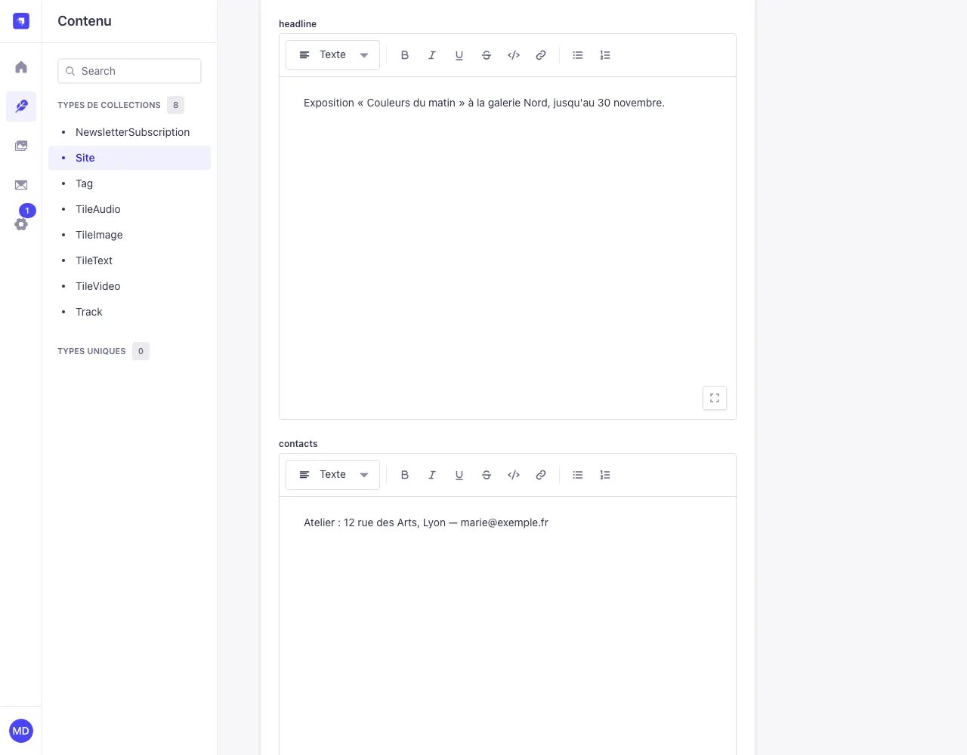Open the Home icon in sidebar
Viewport: 967px width, 755px height.
click(x=21, y=67)
